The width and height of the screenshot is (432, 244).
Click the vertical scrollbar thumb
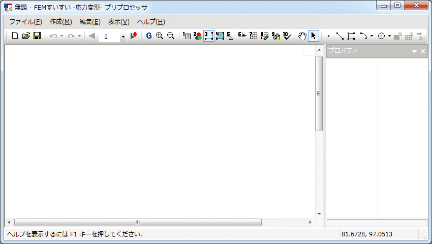tap(319, 94)
